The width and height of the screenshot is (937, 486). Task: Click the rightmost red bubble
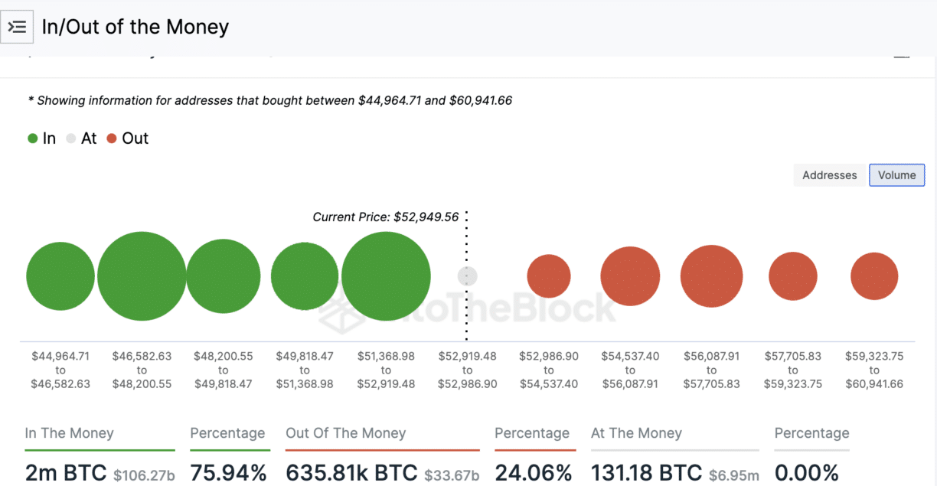874,276
